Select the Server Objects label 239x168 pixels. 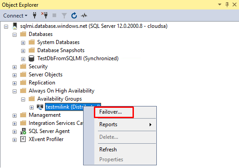click(x=45, y=75)
